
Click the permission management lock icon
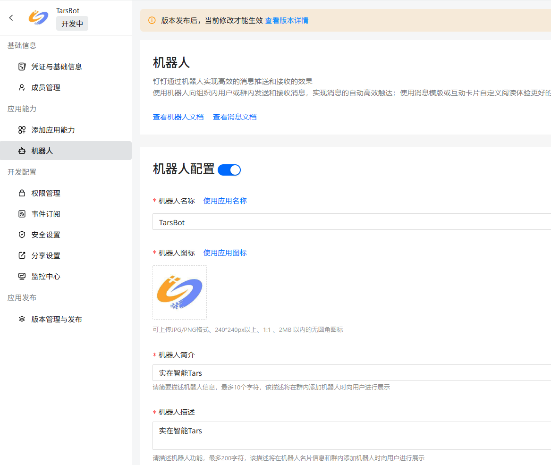(22, 193)
